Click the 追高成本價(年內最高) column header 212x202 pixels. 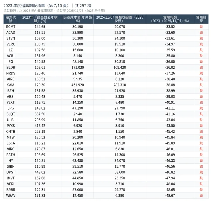pos(78,19)
